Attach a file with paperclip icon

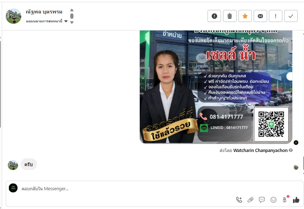point(250,200)
